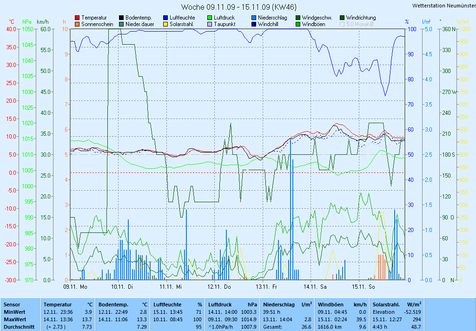Click the Wetterstation Neumünster title text
Screen dimensions: 476x331
coord(443,6)
